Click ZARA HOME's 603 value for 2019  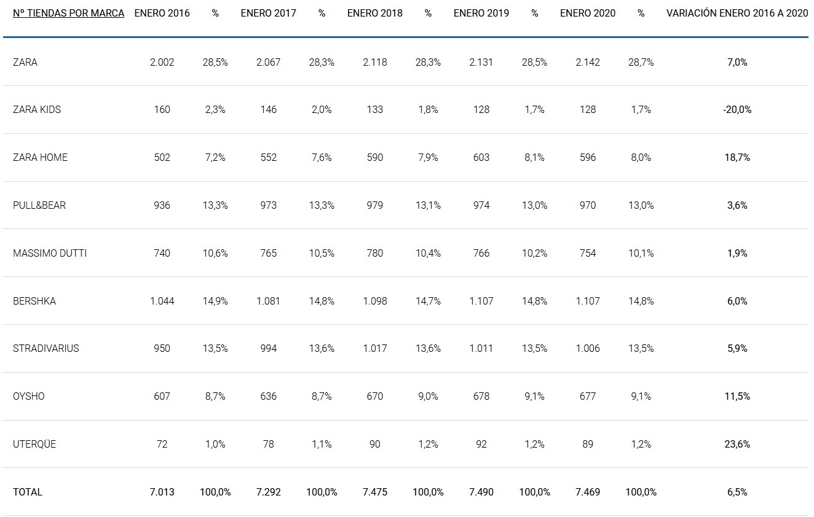[x=481, y=157]
